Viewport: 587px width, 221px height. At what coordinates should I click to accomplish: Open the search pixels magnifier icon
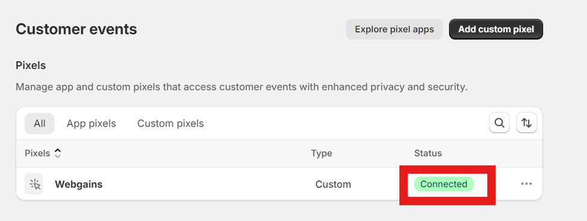[x=499, y=123]
